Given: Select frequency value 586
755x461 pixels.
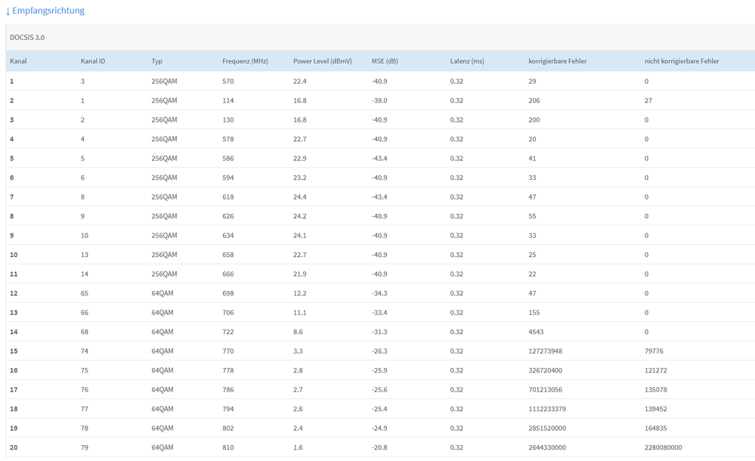Looking at the screenshot, I should [227, 159].
